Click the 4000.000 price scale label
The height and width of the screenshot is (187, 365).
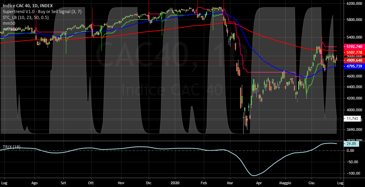pos(354,110)
